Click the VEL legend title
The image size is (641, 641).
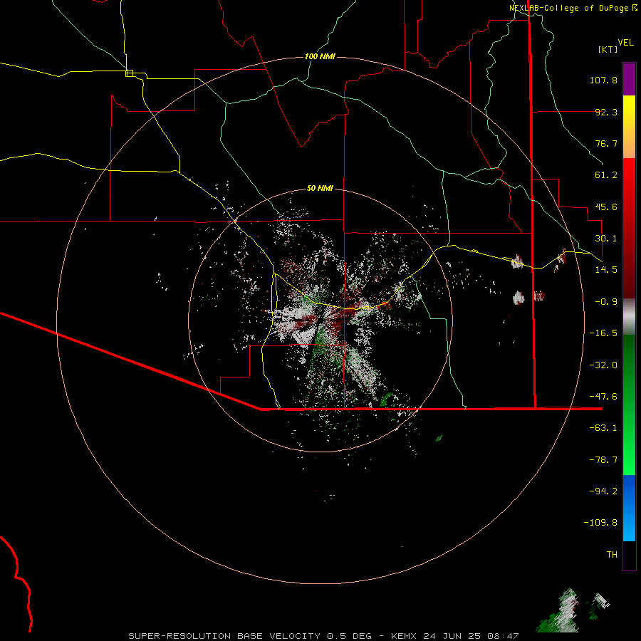click(625, 43)
